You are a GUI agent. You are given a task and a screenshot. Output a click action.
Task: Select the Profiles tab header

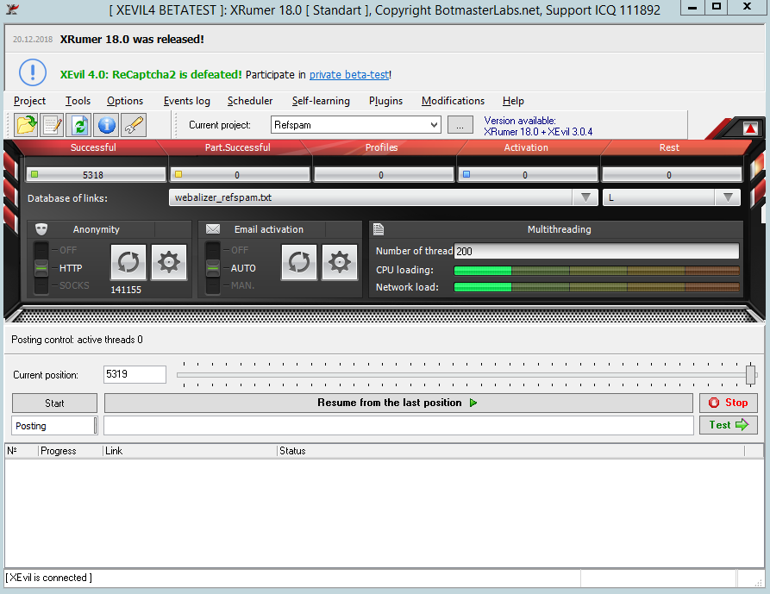click(x=382, y=147)
